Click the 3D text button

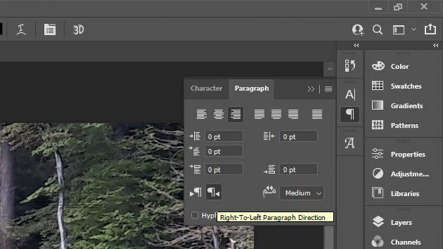click(x=78, y=29)
